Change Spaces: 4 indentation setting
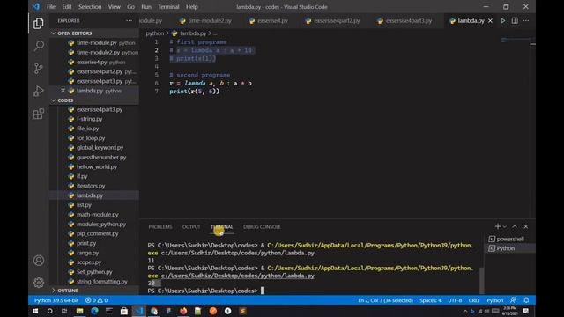 (x=430, y=300)
